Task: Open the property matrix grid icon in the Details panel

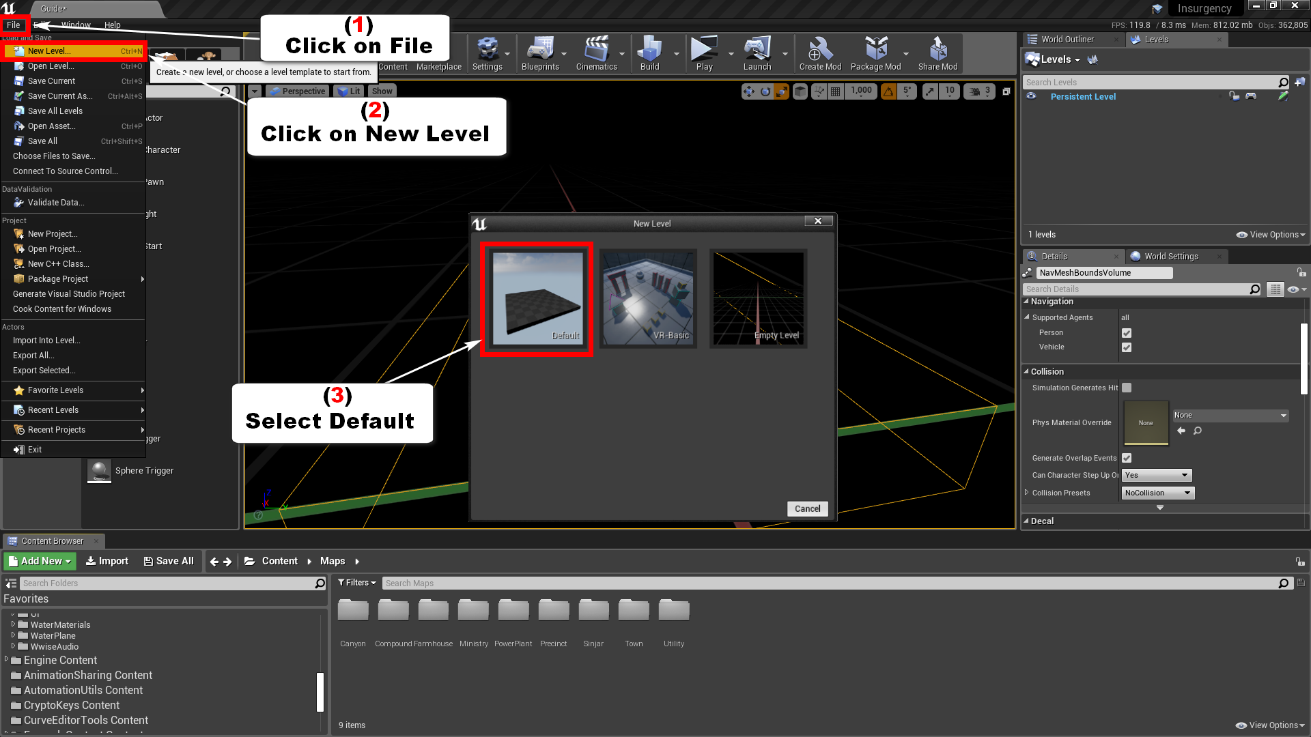Action: [1275, 289]
